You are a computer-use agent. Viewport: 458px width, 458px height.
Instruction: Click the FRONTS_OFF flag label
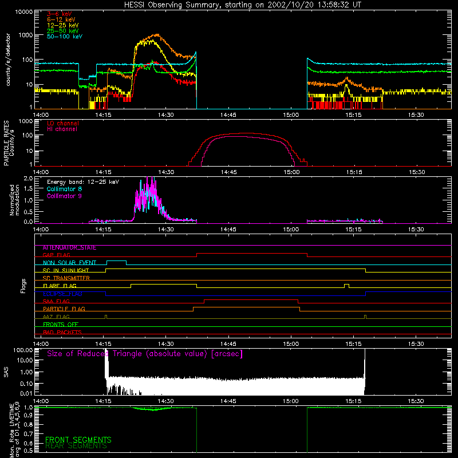61,325
